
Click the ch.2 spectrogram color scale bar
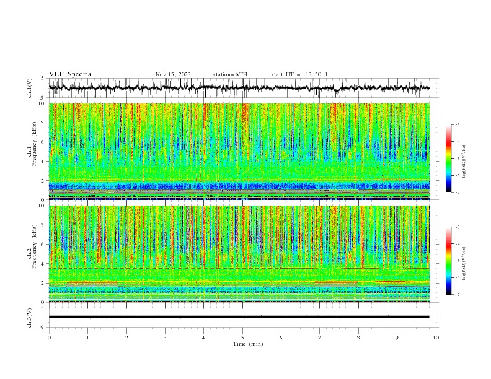click(448, 261)
